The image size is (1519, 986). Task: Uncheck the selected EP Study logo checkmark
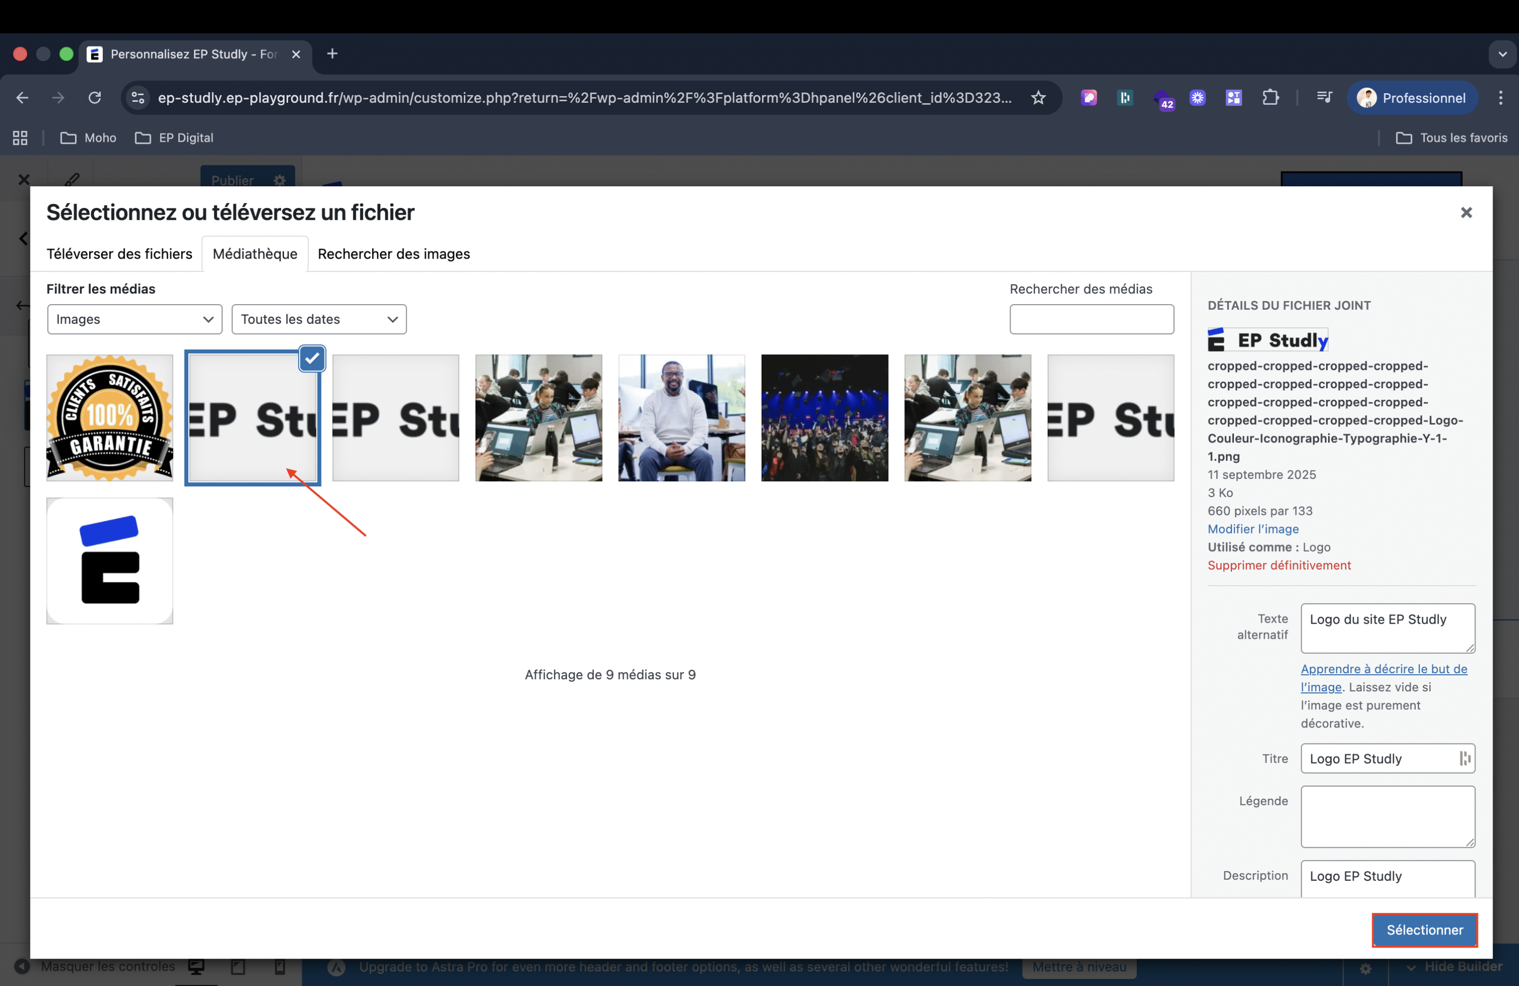312,359
